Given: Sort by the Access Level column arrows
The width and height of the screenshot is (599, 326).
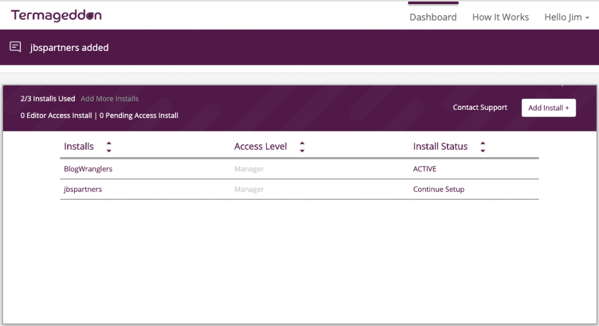Looking at the screenshot, I should [302, 147].
